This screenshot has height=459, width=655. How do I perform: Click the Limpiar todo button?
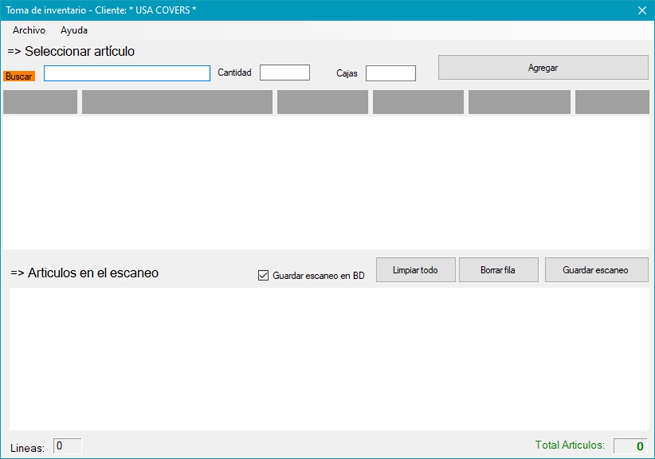coord(415,270)
